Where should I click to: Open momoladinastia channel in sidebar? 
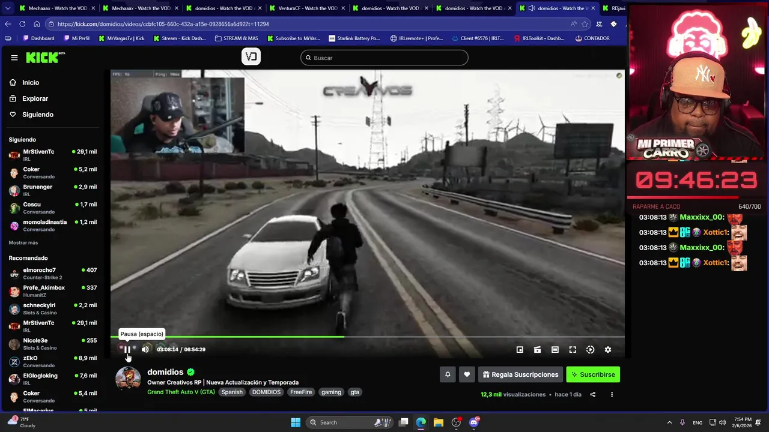tap(53, 226)
